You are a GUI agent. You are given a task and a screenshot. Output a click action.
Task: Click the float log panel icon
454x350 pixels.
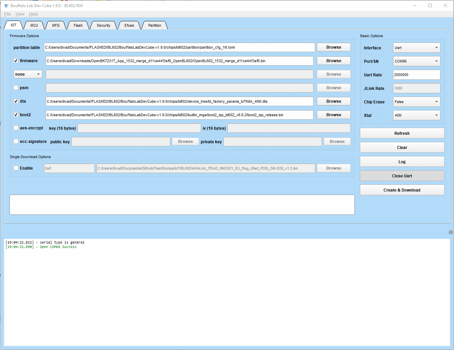click(x=451, y=232)
